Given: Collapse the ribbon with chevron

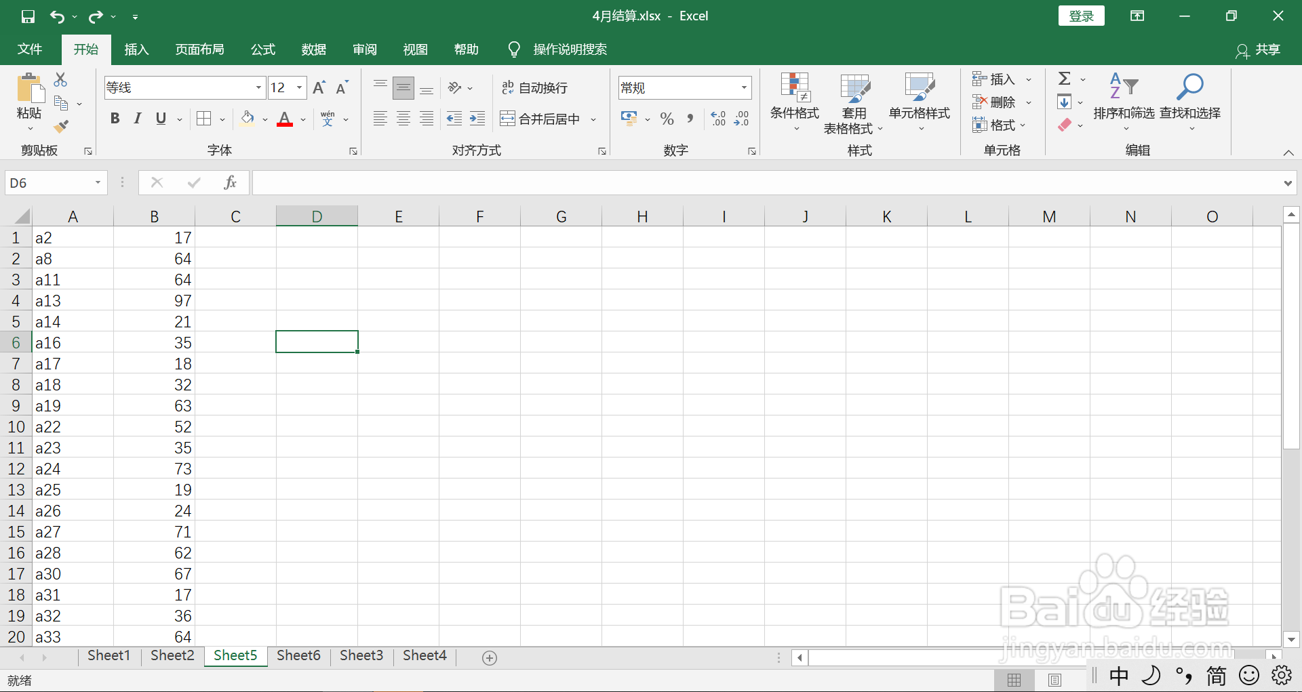Looking at the screenshot, I should click(x=1288, y=152).
